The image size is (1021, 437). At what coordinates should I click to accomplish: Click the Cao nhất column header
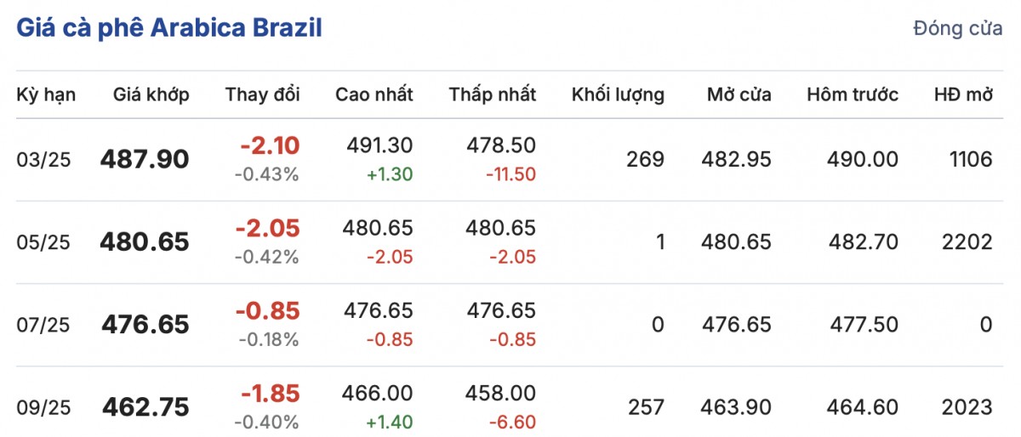(374, 94)
